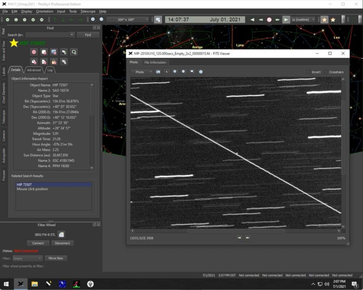Click the padlock icon in Find panel
Viewport: 363px width, 290px height.
point(54,62)
